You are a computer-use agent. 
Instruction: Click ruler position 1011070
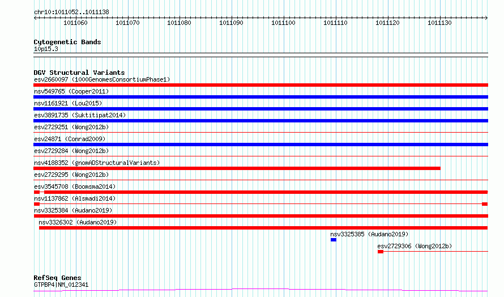[127, 23]
